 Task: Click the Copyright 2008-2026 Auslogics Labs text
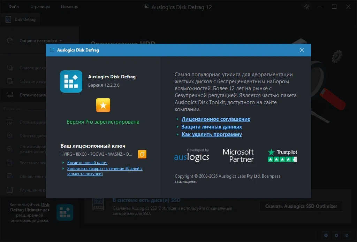228,179
